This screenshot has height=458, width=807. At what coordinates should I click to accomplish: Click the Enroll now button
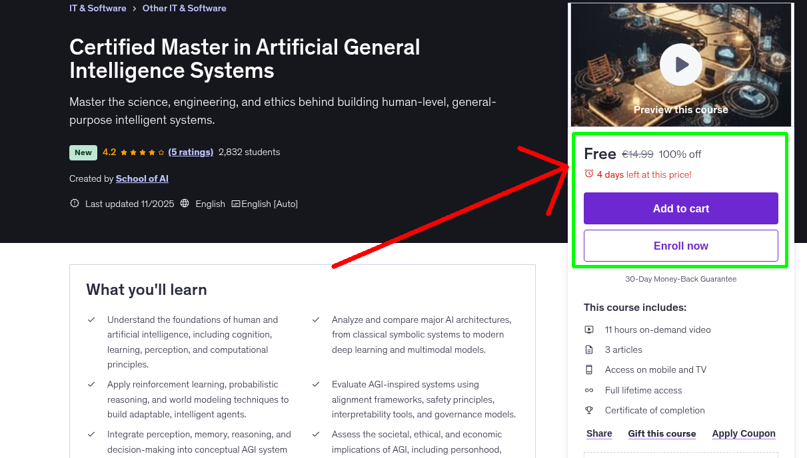(680, 246)
